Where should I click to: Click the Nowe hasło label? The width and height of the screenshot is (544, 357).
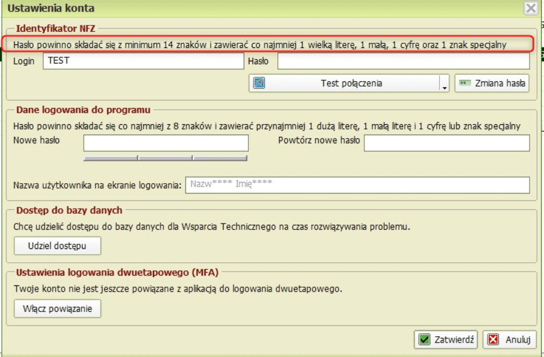[36, 140]
